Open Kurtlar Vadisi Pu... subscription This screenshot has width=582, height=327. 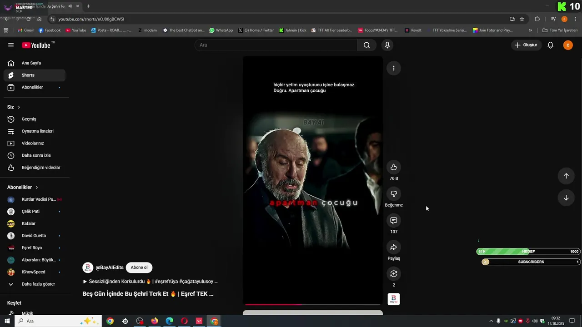pos(35,199)
